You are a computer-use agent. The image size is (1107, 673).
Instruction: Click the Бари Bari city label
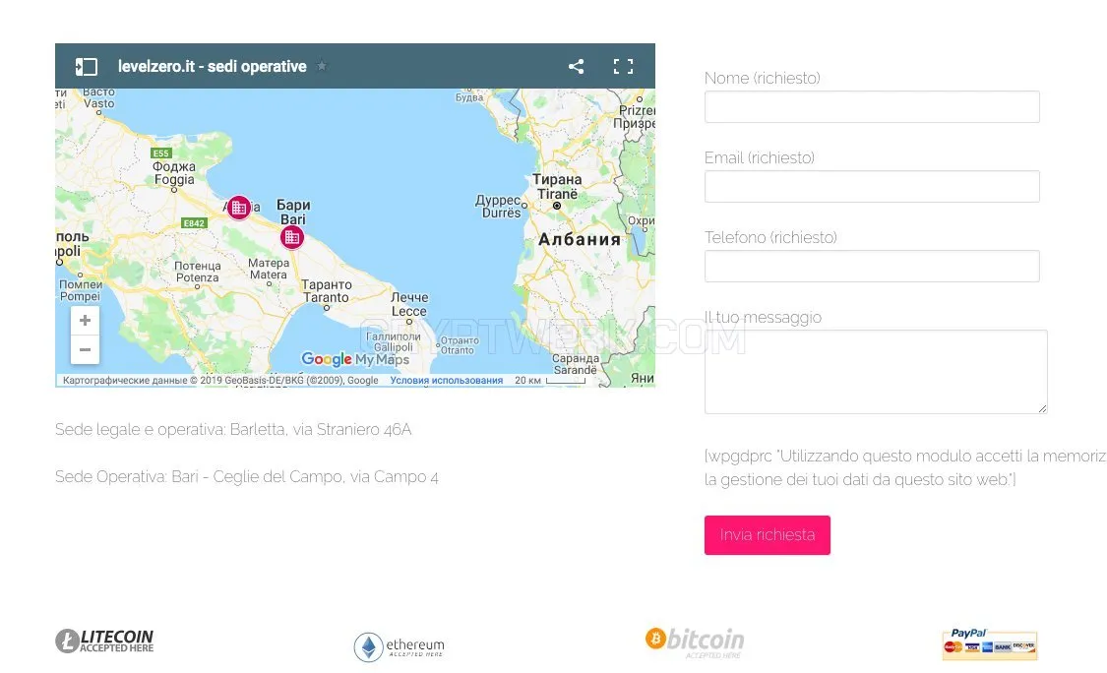[293, 212]
